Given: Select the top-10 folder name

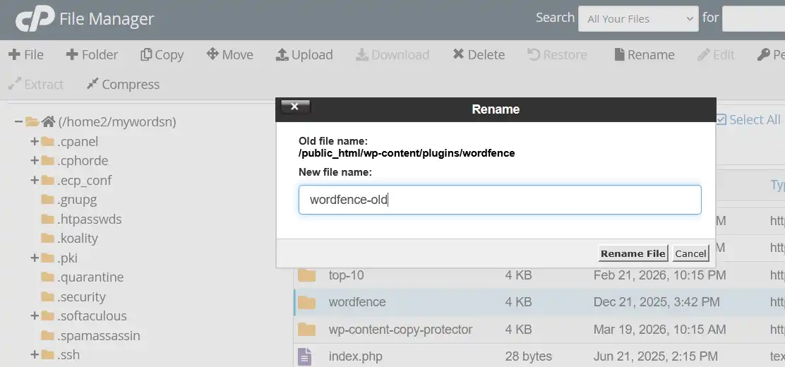Looking at the screenshot, I should 347,275.
